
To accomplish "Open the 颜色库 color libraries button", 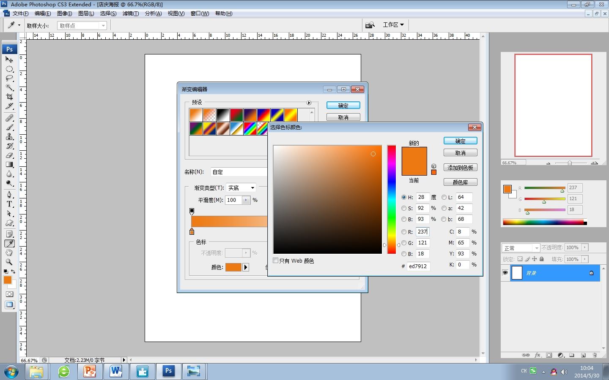I will 461,182.
